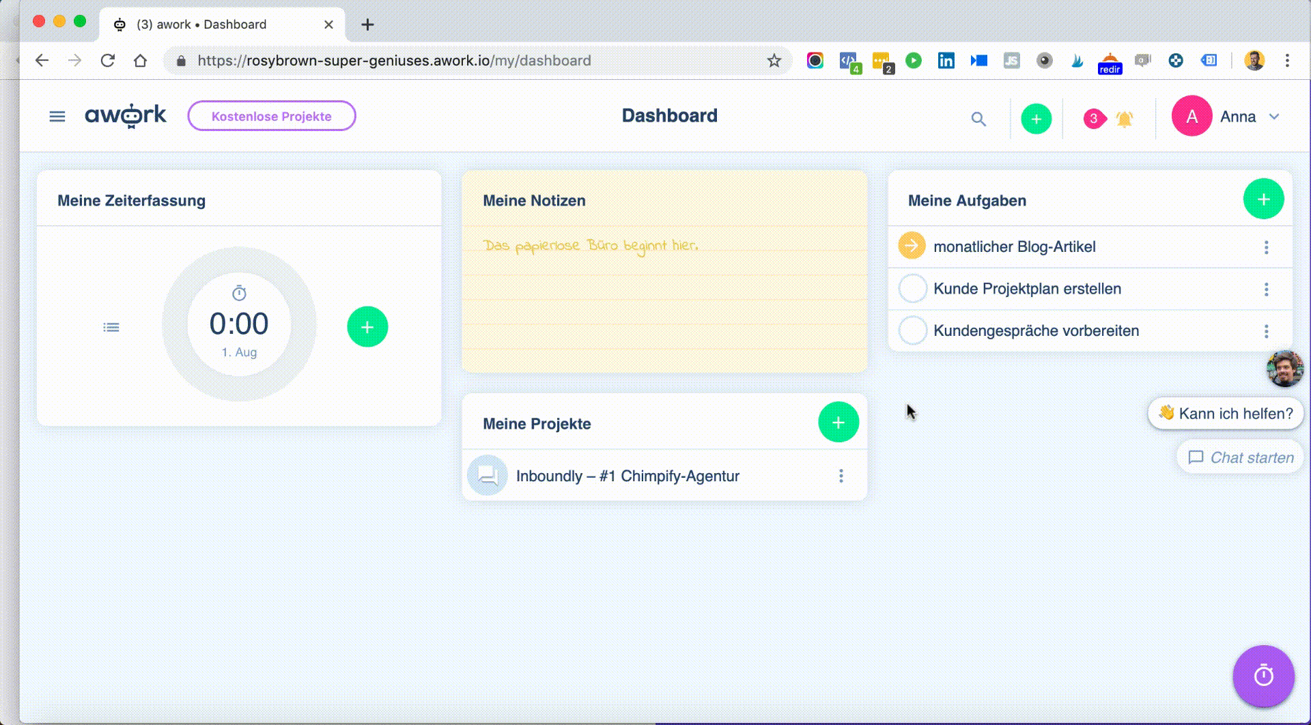This screenshot has width=1311, height=725.
Task: Open options menu for Inboundly project
Action: pos(841,476)
